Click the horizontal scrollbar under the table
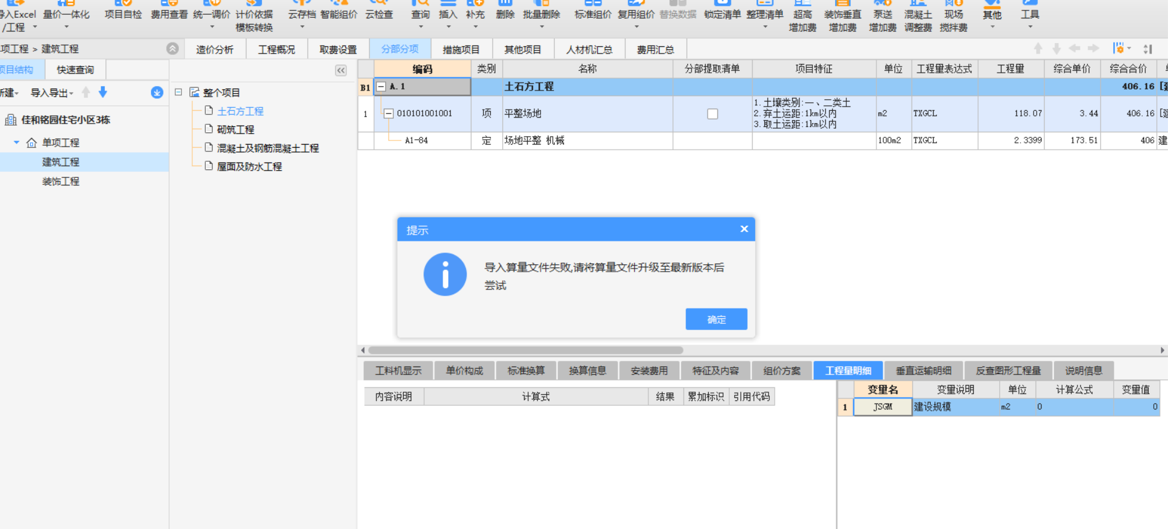Viewport: 1168px width, 529px height. (x=525, y=350)
